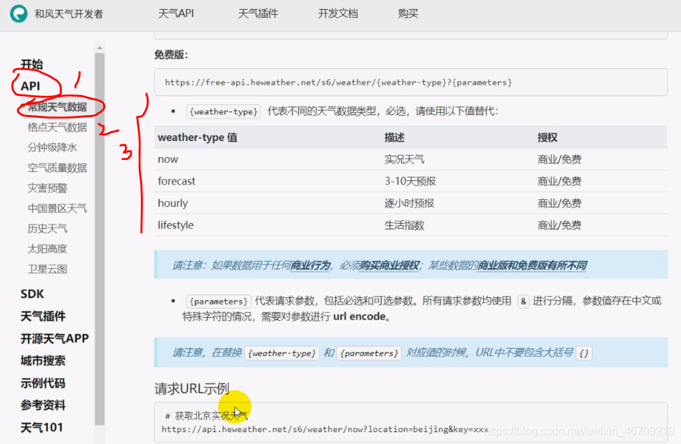Select 天气101 in the sidebar
This screenshot has width=681, height=444.
coord(41,427)
